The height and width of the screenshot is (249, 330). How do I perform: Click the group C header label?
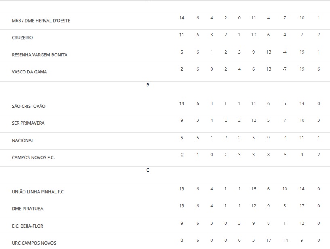click(148, 170)
